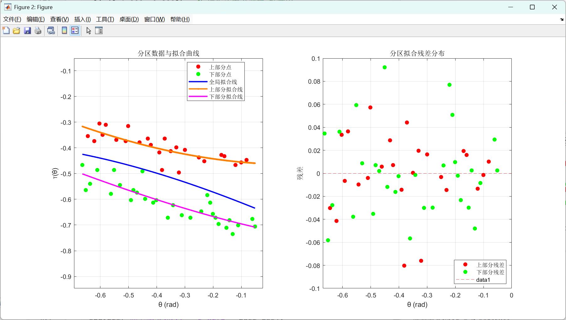Image resolution: width=566 pixels, height=320 pixels.
Task: Open the 编辑(E) menu
Action: [x=36, y=19]
